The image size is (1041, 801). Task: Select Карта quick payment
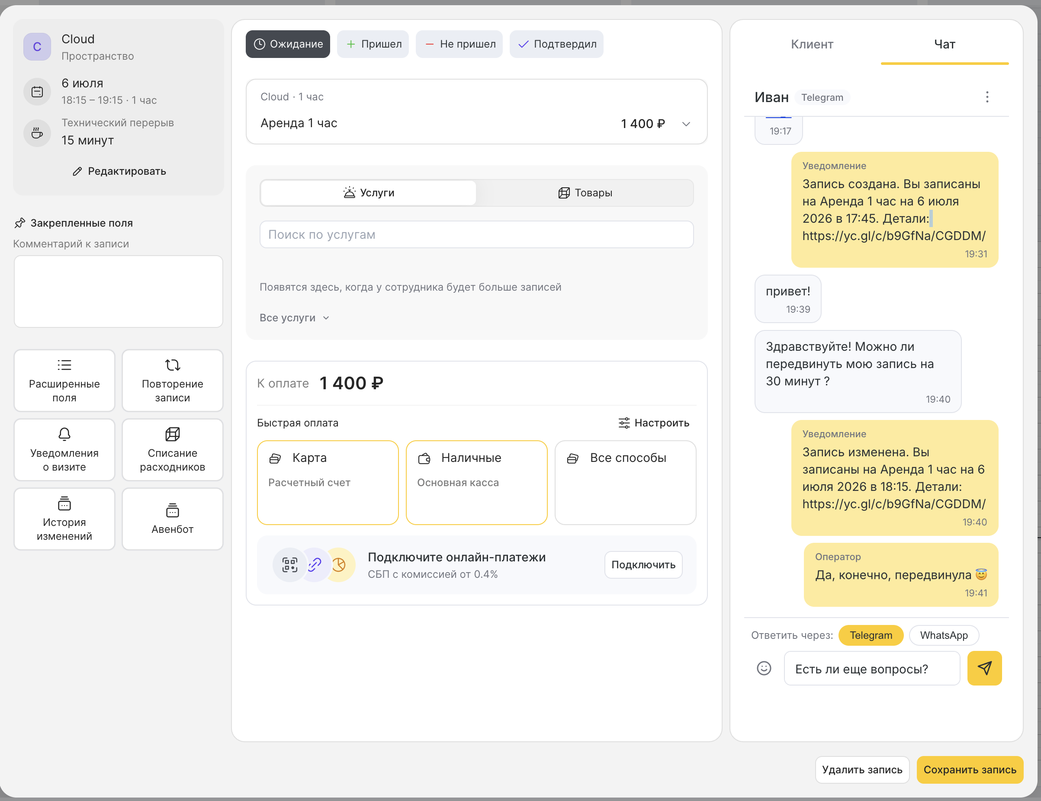pos(328,483)
